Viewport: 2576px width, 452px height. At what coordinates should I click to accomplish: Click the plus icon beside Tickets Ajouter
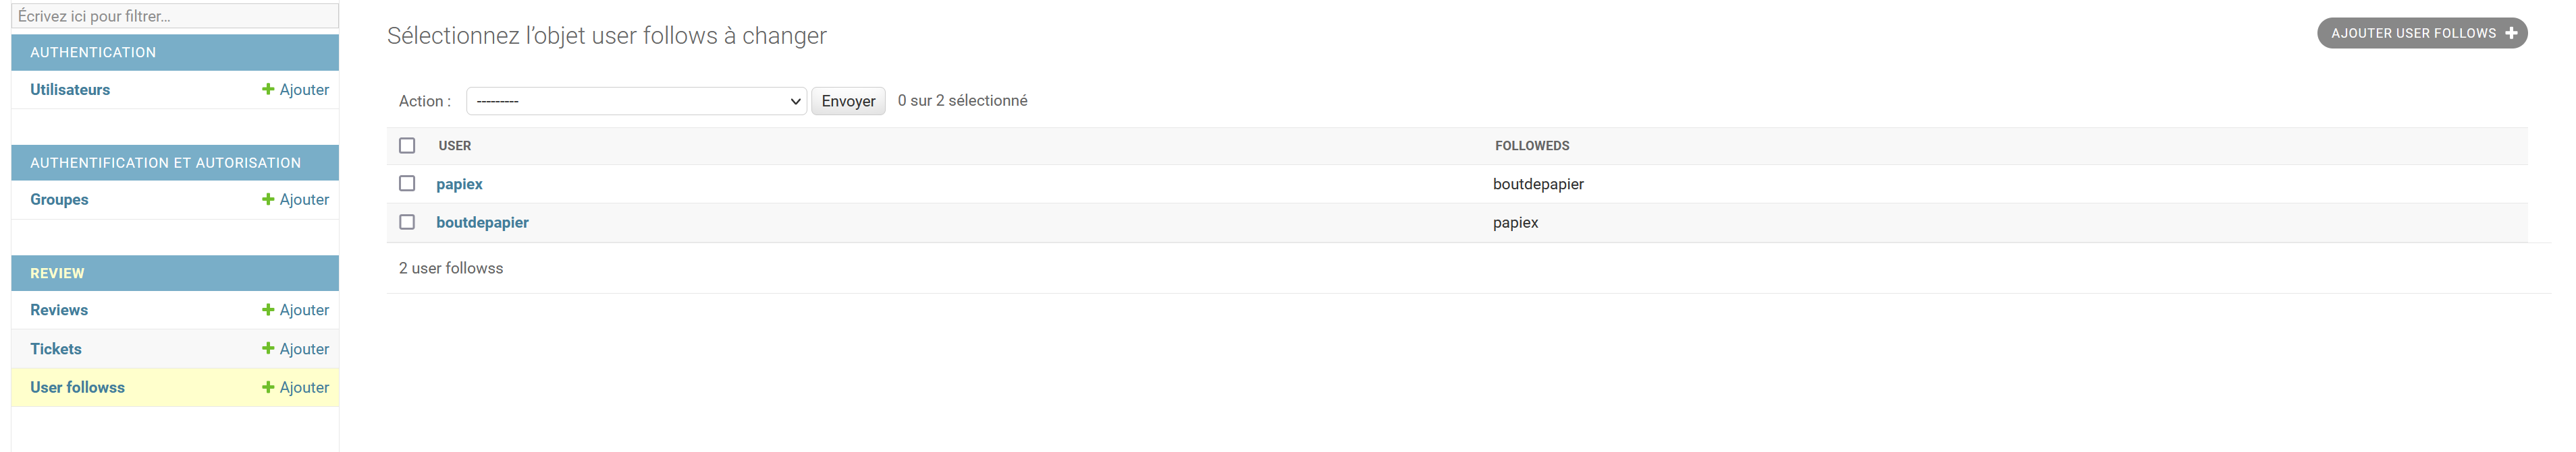[x=267, y=348]
